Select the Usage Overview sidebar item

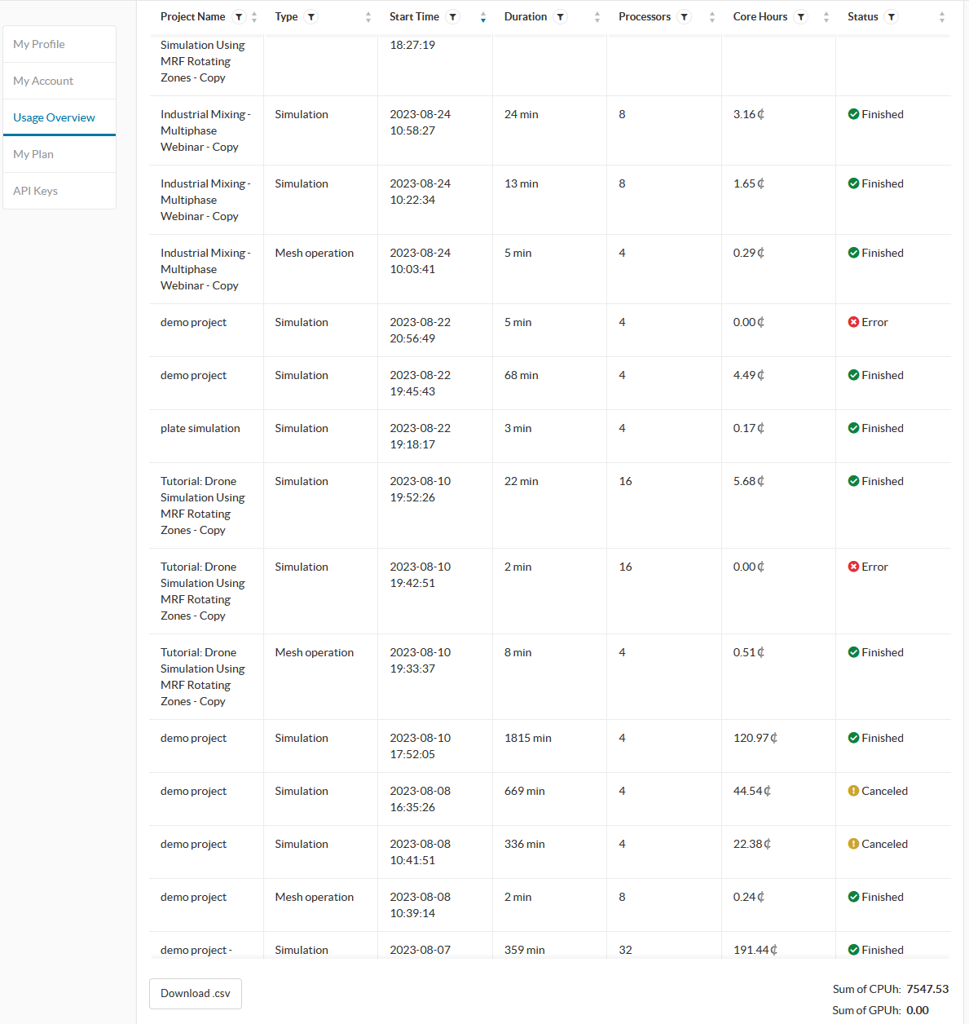(x=54, y=117)
